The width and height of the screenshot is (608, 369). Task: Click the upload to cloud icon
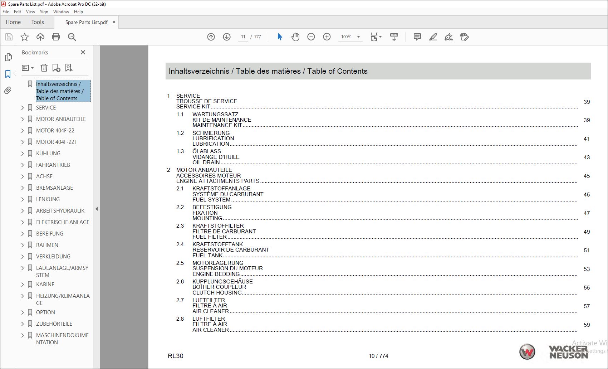pos(40,37)
